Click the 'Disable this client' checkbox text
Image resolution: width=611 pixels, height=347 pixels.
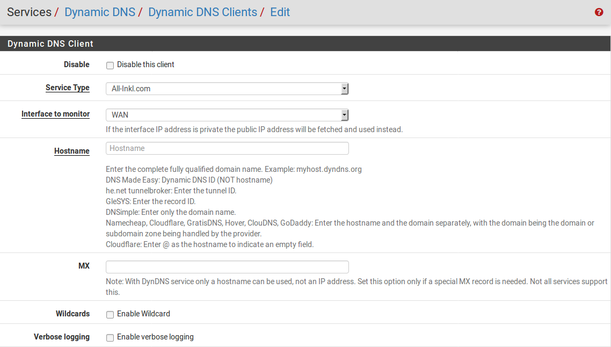point(146,64)
